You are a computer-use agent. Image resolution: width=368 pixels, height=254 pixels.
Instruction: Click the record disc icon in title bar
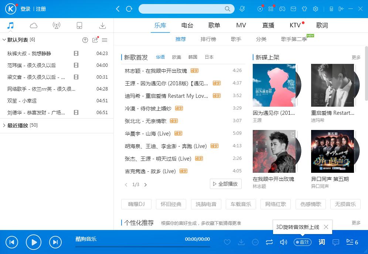coord(260,9)
